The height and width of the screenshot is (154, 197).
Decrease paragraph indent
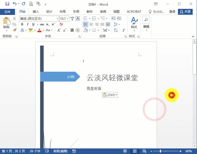[113, 18]
